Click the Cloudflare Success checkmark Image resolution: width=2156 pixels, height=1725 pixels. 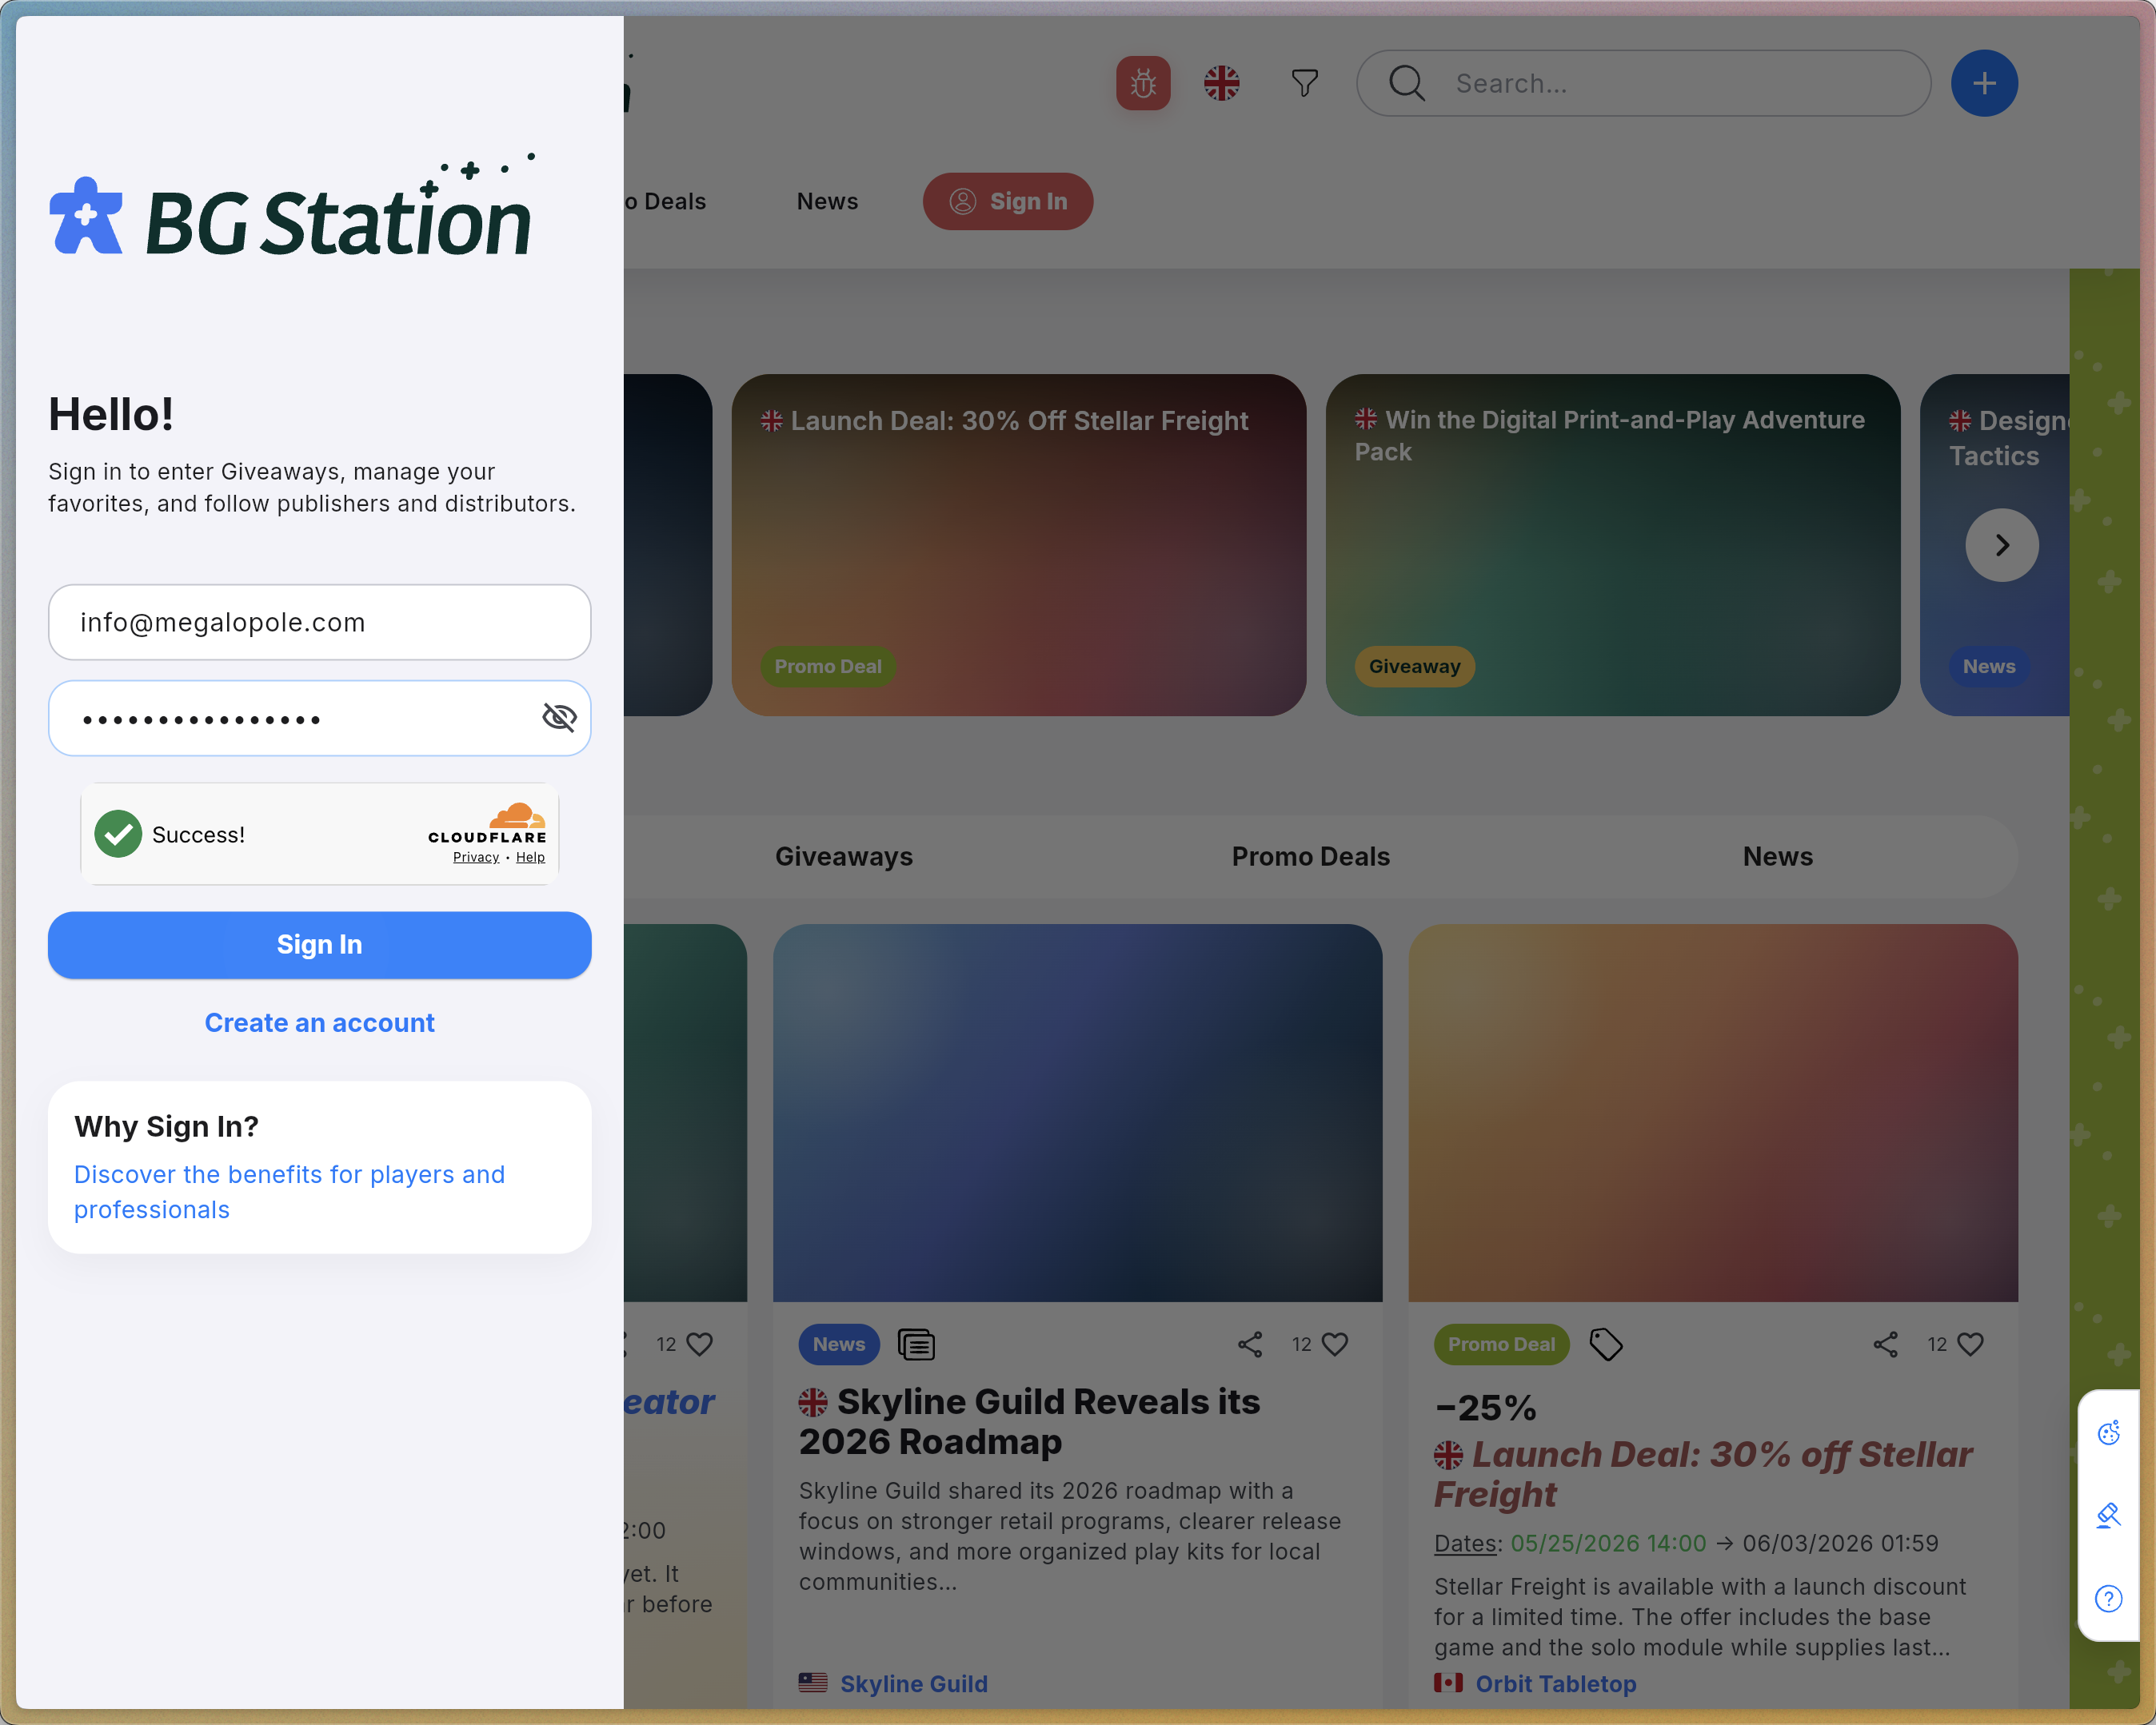click(x=118, y=834)
